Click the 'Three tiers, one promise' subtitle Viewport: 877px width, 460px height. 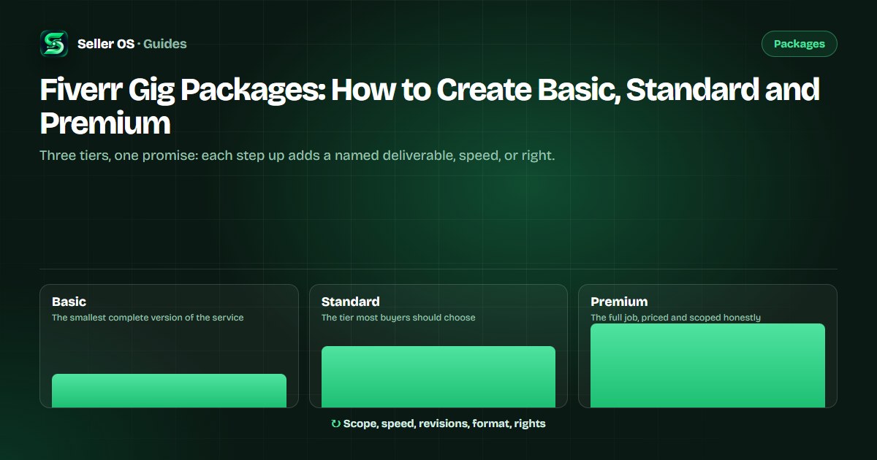coord(297,156)
